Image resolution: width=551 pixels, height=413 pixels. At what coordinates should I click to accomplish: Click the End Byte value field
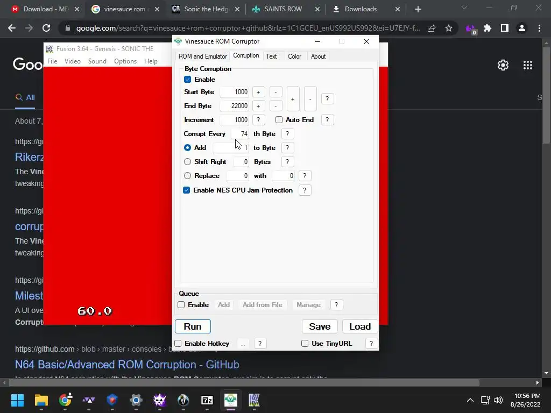pyautogui.click(x=234, y=106)
